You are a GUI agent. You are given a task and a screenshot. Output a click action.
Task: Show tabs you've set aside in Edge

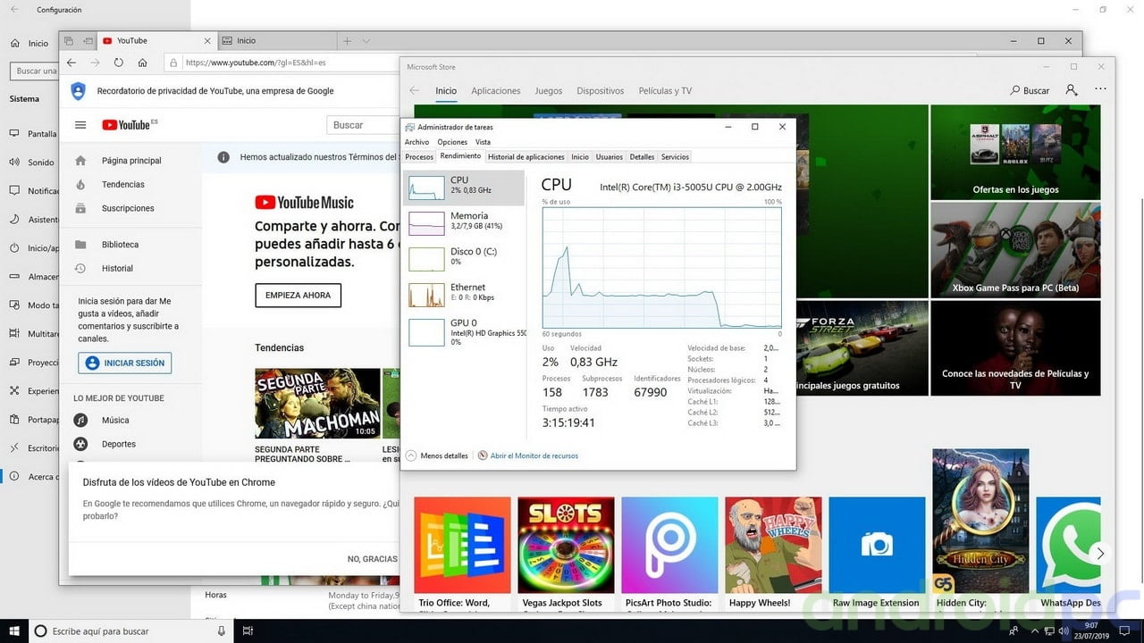67,41
